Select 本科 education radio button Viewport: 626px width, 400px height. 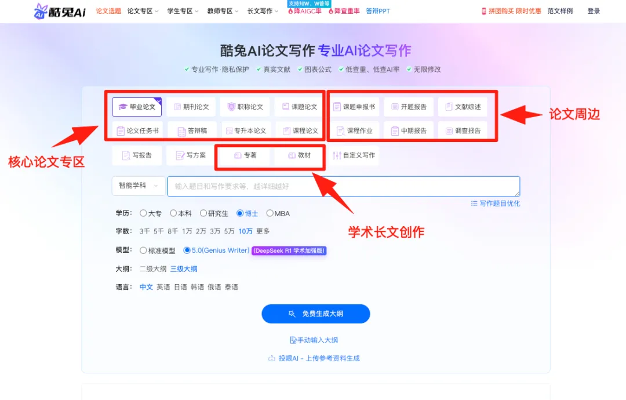[x=173, y=213]
